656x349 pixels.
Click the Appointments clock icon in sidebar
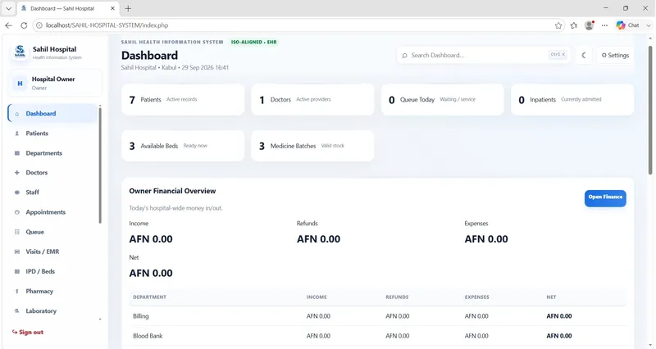point(17,212)
